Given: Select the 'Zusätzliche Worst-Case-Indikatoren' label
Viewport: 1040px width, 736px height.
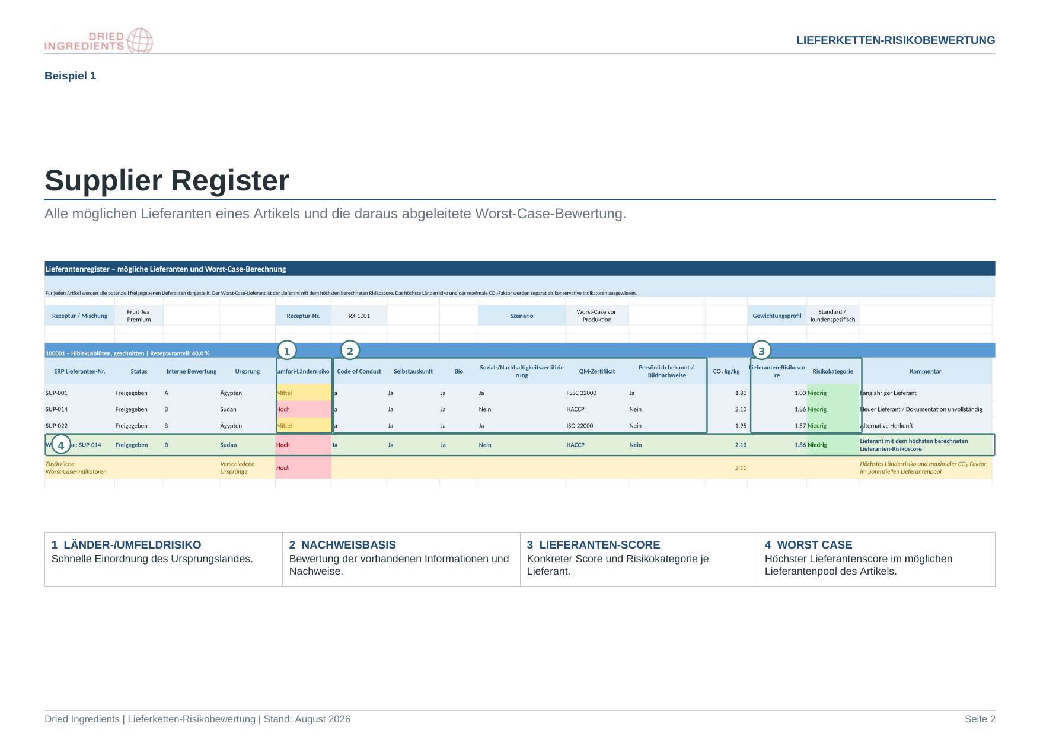Looking at the screenshot, I should coord(76,468).
